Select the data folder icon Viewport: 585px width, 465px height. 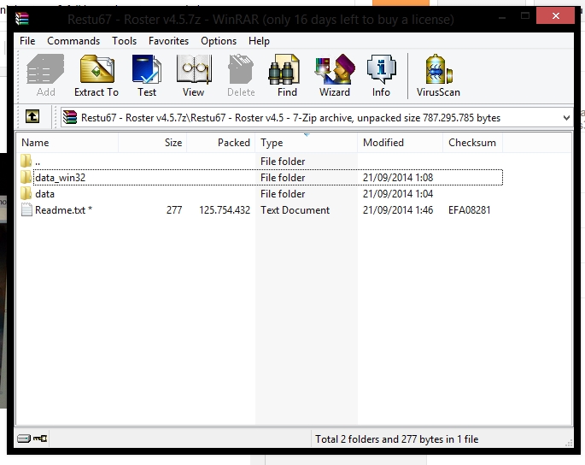tap(26, 193)
